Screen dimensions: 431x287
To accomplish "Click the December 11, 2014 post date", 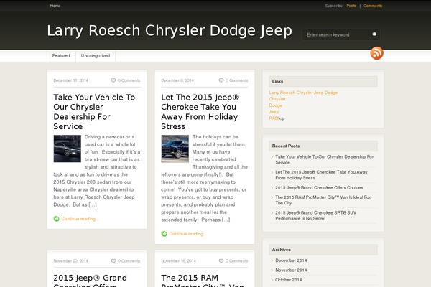I will pos(70,80).
